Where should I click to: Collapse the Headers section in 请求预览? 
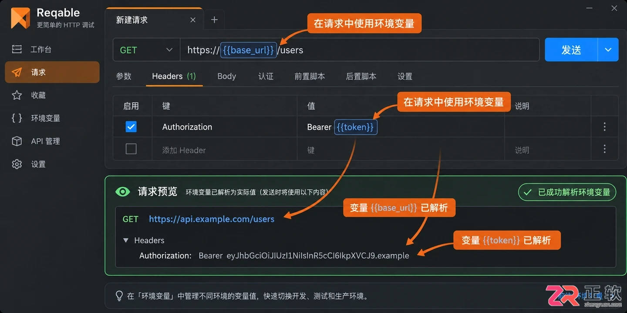[126, 240]
